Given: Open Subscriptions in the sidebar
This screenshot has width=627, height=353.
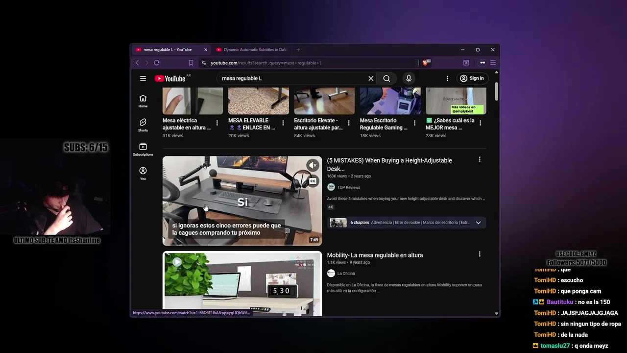Looking at the screenshot, I should click(x=143, y=150).
